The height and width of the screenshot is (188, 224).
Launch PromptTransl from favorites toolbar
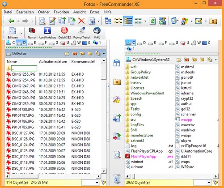pyautogui.click(x=81, y=33)
